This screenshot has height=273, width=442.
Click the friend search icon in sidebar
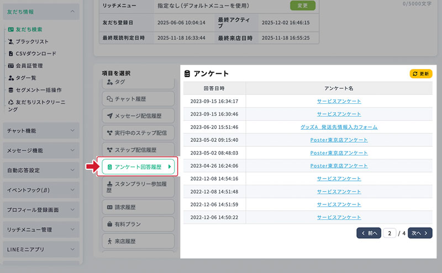(10, 29)
